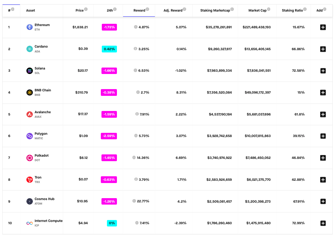Open the Tron asset page
Image resolution: width=335 pixels, height=239 pixels.
(38, 178)
